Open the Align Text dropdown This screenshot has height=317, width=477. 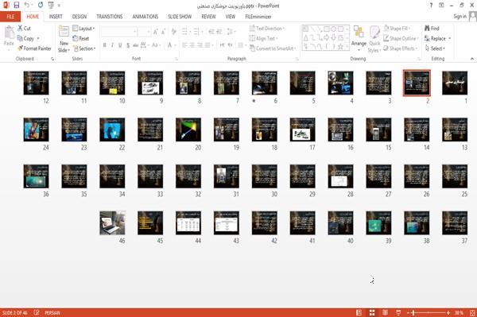click(263, 38)
